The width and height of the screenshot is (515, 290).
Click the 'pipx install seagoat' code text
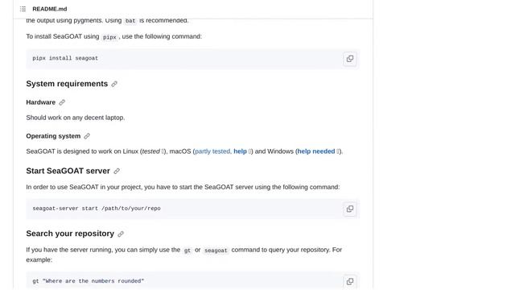(65, 58)
